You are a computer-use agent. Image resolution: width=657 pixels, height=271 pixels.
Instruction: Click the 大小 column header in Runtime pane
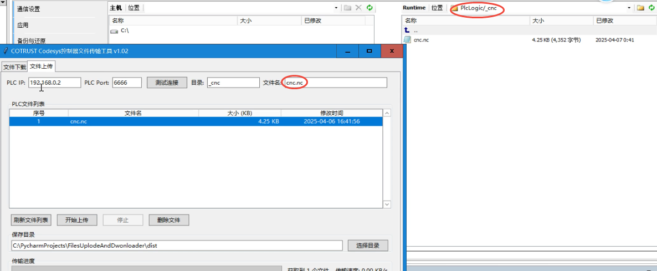(x=562, y=21)
